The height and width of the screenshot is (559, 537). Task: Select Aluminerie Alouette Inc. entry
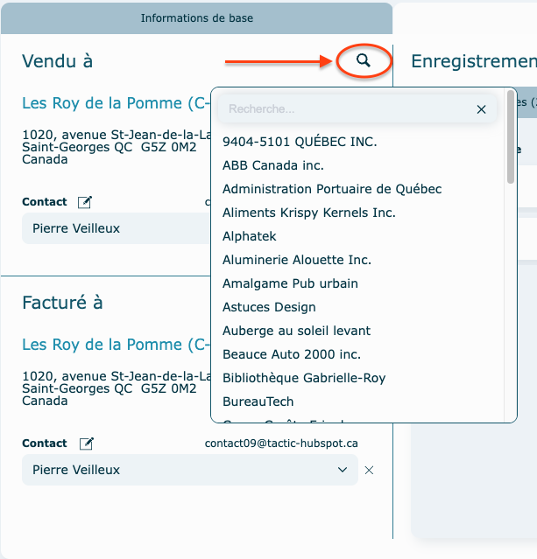point(297,260)
